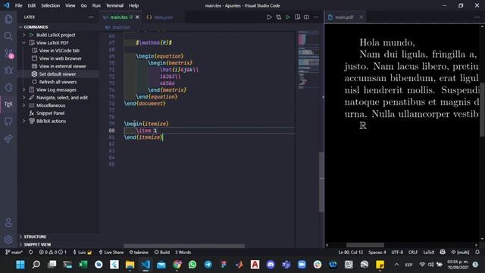
Task: Open the notifications bell in the status bar
Action: point(477,253)
